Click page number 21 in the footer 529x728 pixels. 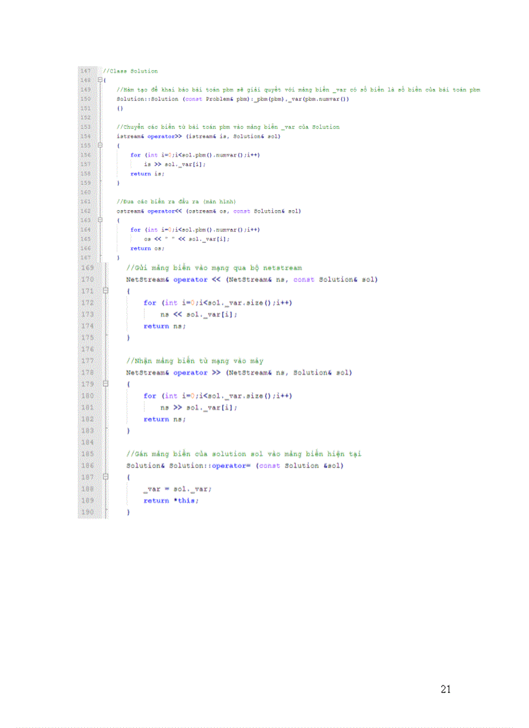tap(445, 689)
